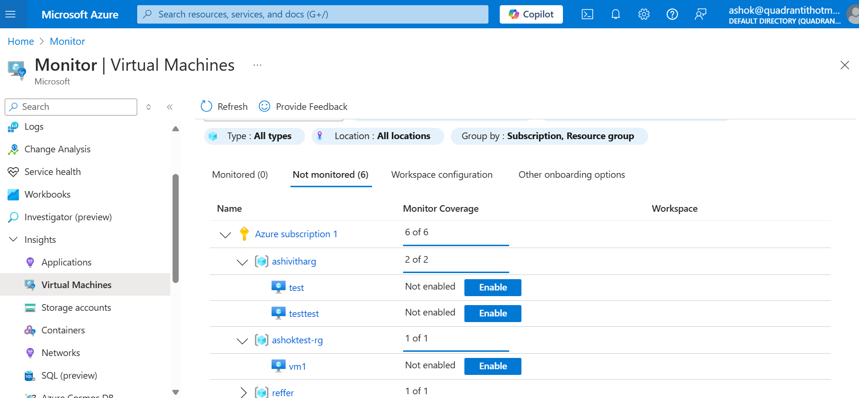The width and height of the screenshot is (859, 398).
Task: Collapse the ashivitharg resource group
Action: (242, 262)
